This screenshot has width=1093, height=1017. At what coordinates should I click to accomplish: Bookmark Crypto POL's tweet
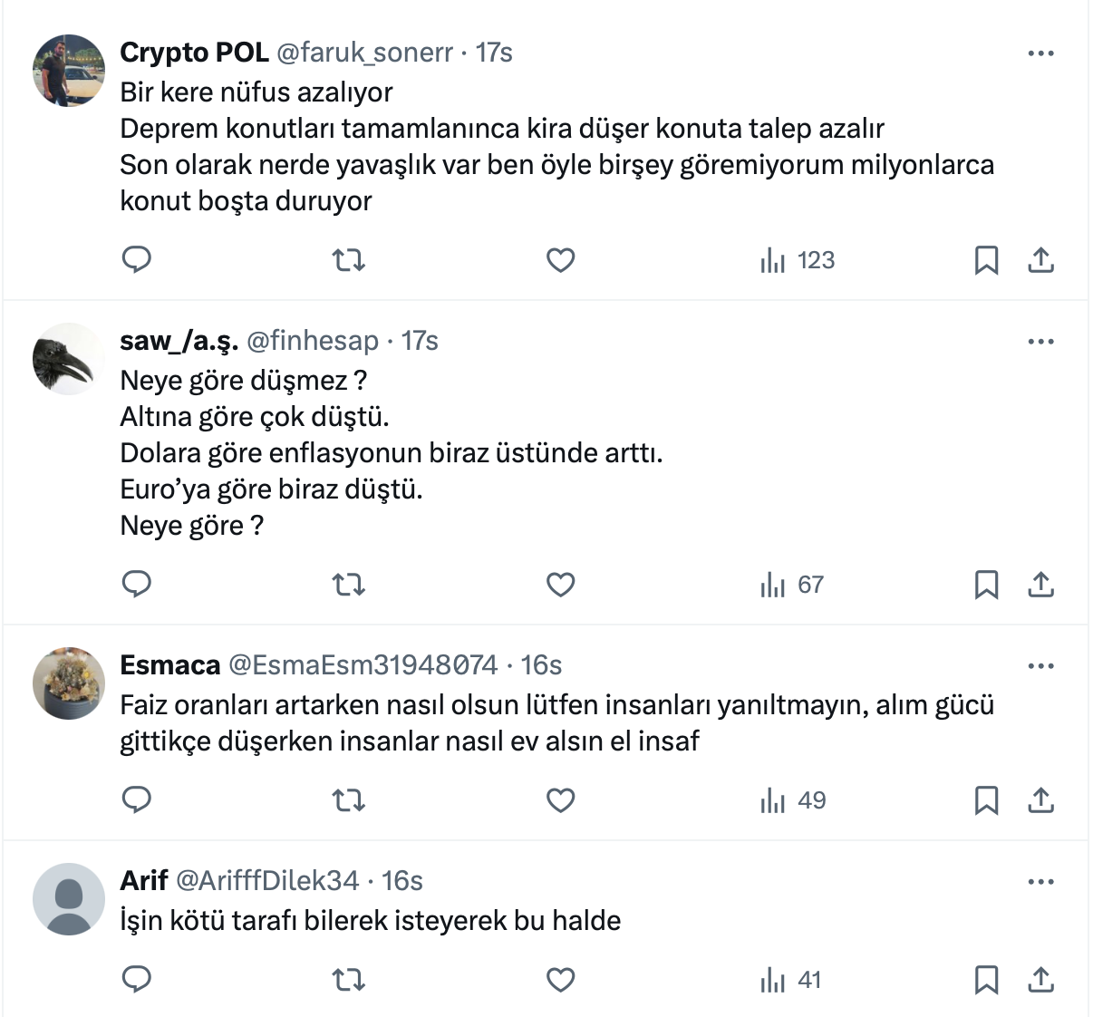(x=986, y=261)
